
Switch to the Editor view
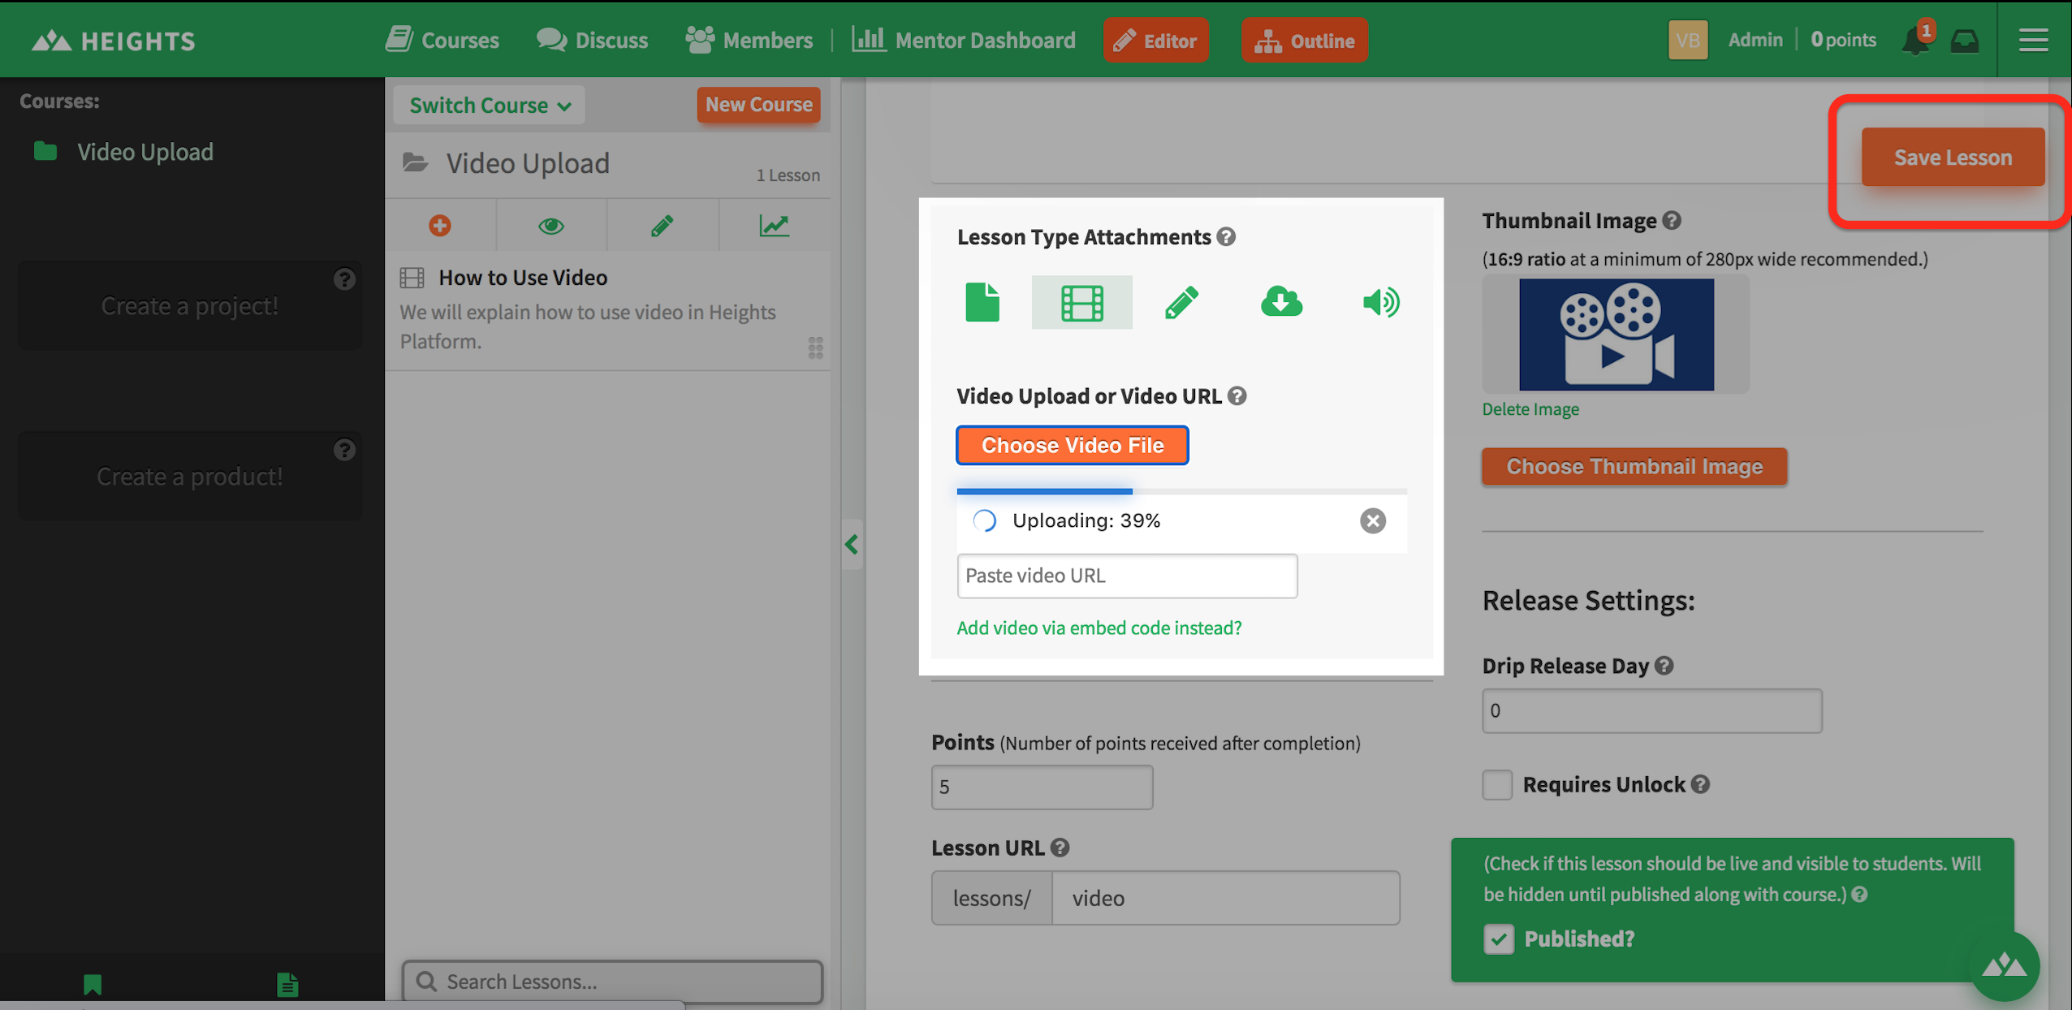[x=1156, y=41]
